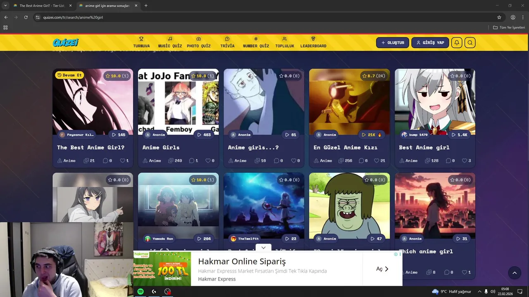Click 21K trending play count
The image size is (529, 297).
click(372, 134)
